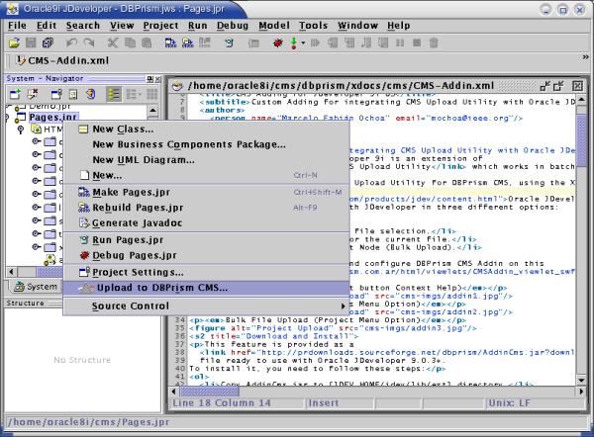Image resolution: width=594 pixels, height=437 pixels.
Task: Open the Model menu
Action: [274, 26]
